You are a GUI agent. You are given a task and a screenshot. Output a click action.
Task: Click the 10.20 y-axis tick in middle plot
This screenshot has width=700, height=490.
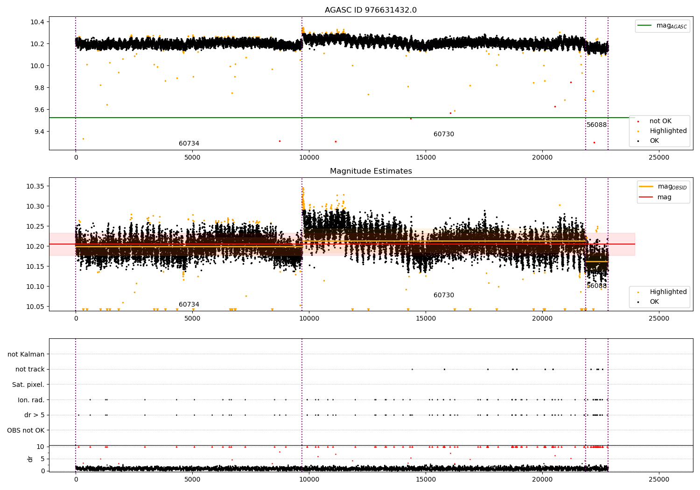(36, 246)
